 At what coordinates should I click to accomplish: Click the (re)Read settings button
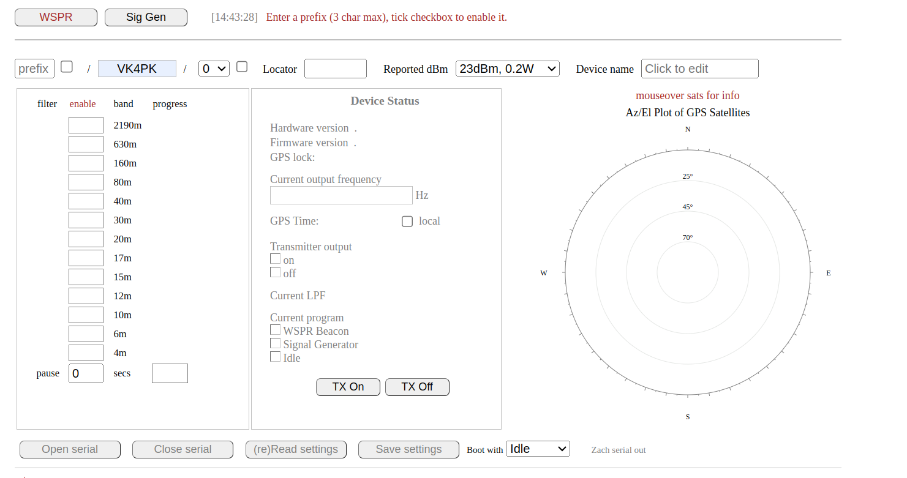click(x=296, y=449)
